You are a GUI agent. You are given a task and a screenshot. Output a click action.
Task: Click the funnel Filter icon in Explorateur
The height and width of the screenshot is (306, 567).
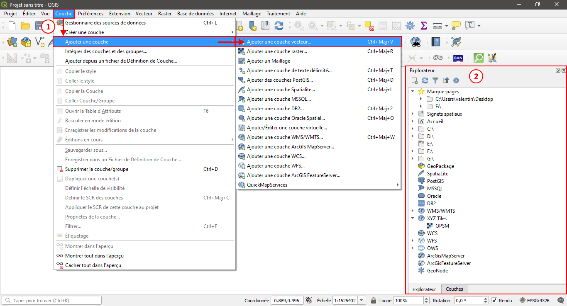coord(435,80)
